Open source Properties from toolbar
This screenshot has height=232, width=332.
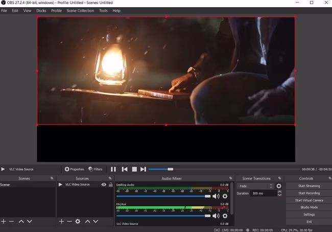point(75,169)
